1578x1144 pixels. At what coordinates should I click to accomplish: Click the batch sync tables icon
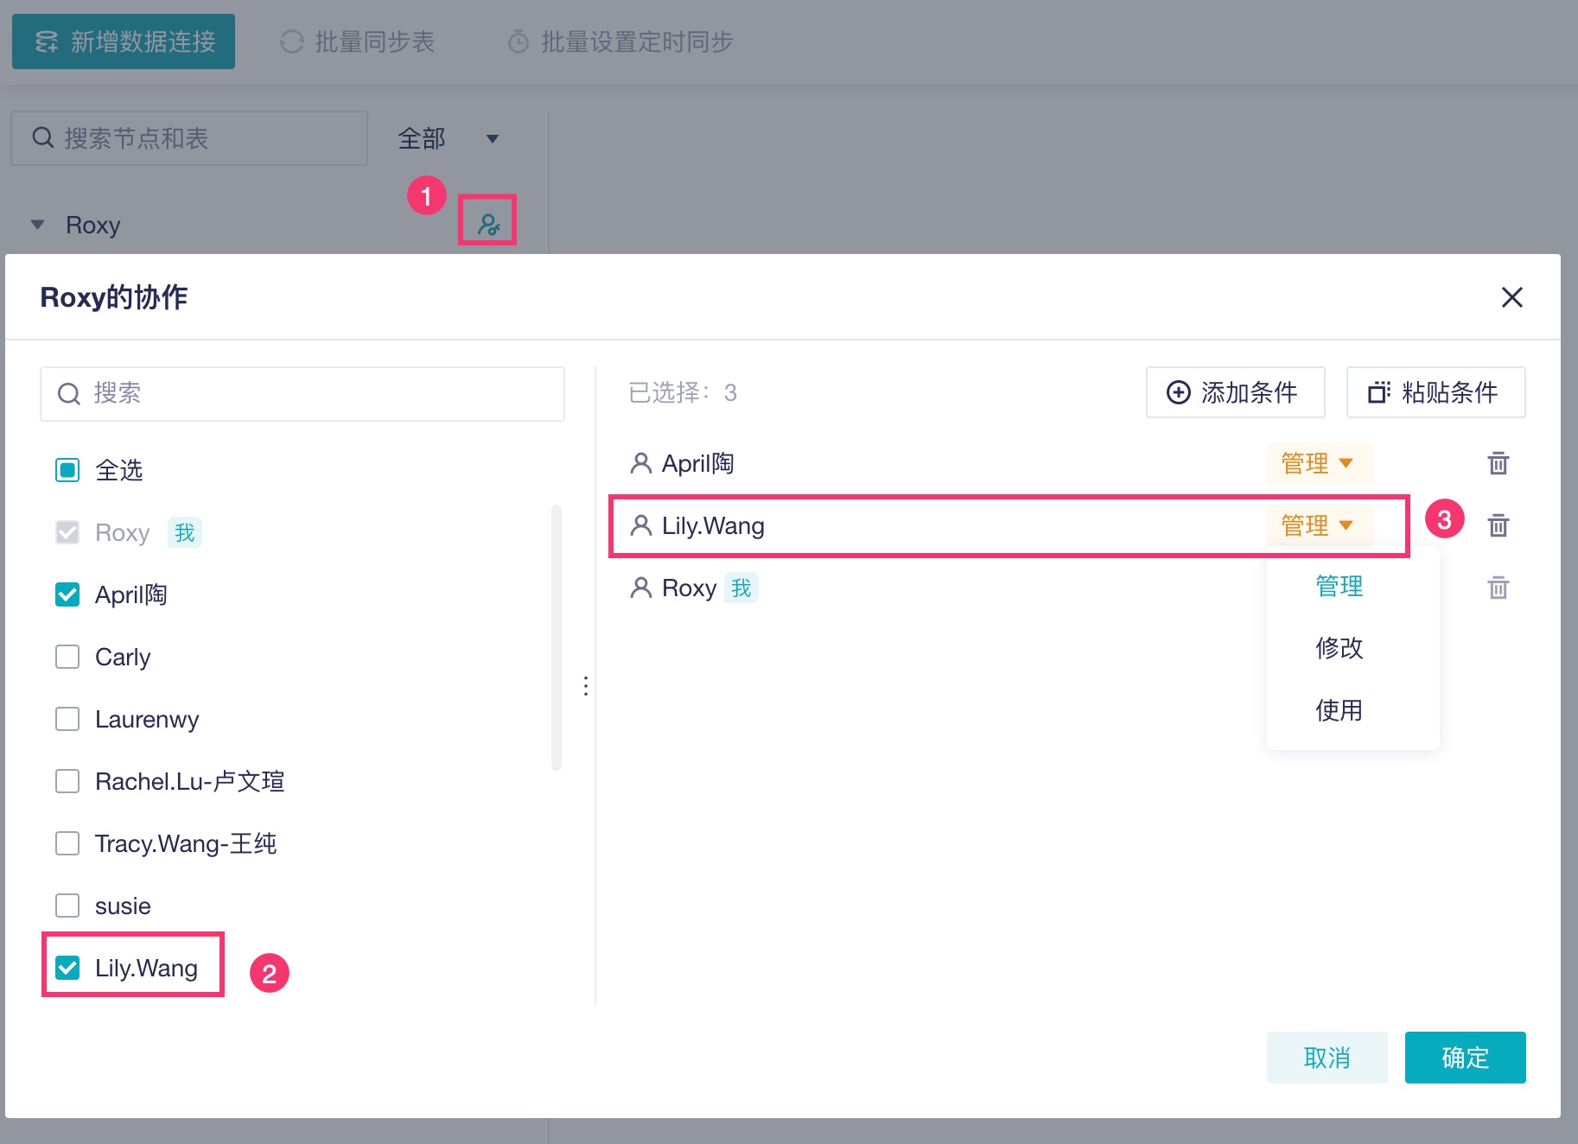[292, 41]
